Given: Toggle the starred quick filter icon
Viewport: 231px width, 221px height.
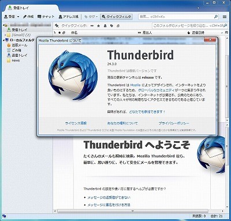Looking at the screenshot, I should coord(99,25).
